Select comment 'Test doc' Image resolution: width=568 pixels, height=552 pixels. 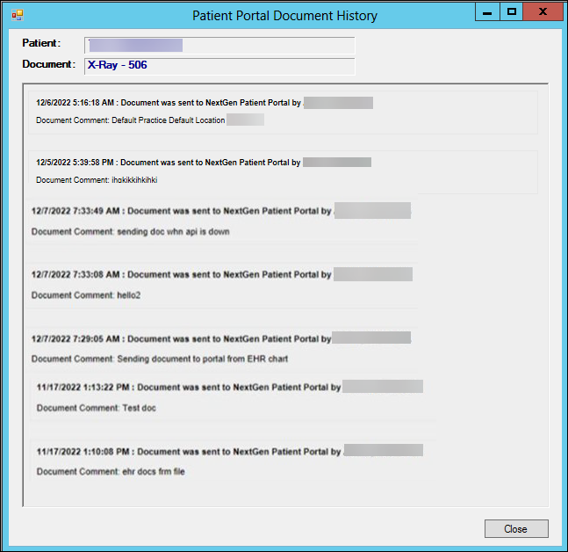click(x=139, y=408)
